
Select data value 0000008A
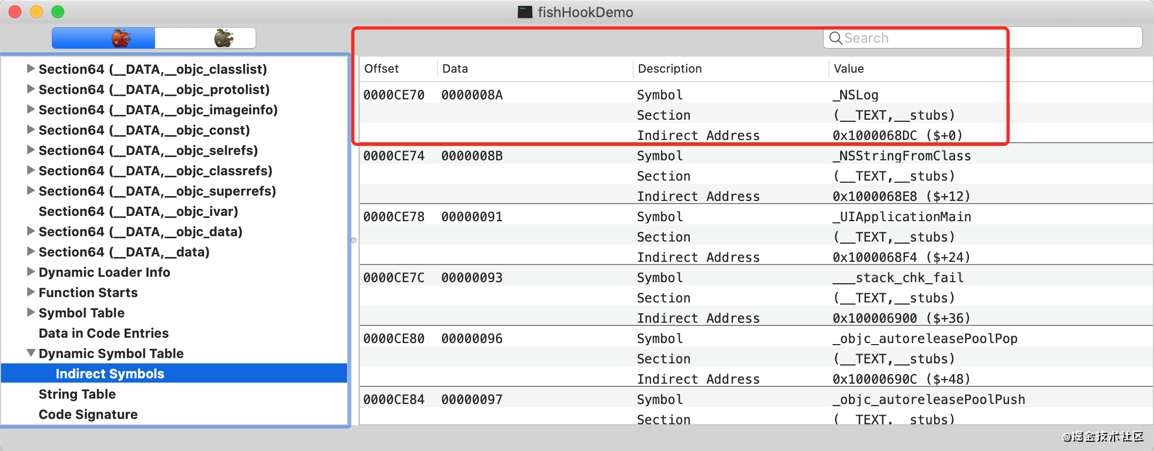point(472,95)
